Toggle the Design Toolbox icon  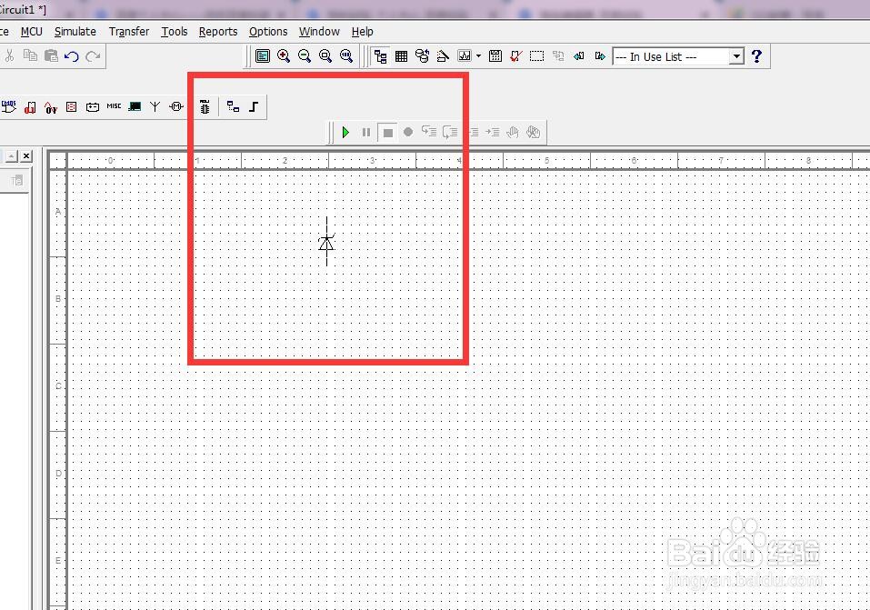tap(381, 56)
